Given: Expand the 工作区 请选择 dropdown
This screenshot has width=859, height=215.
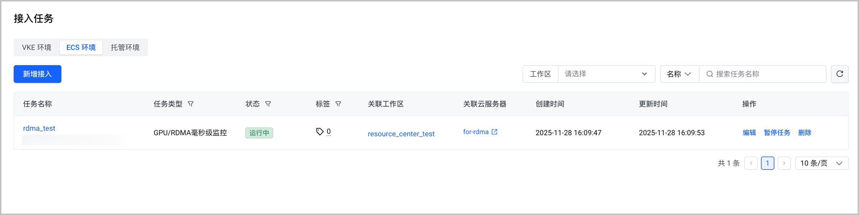Looking at the screenshot, I should (606, 74).
